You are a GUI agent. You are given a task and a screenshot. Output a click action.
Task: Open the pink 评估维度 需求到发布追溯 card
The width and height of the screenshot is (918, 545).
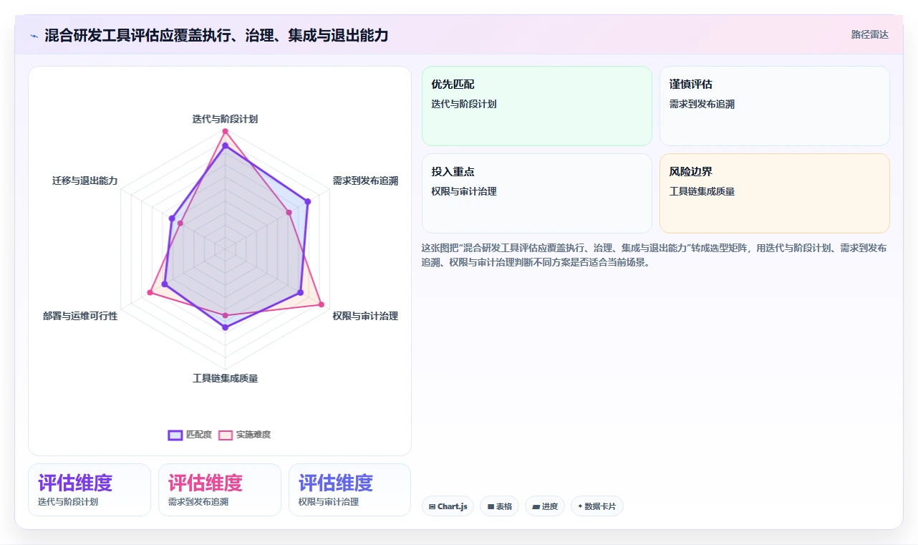[x=220, y=490]
